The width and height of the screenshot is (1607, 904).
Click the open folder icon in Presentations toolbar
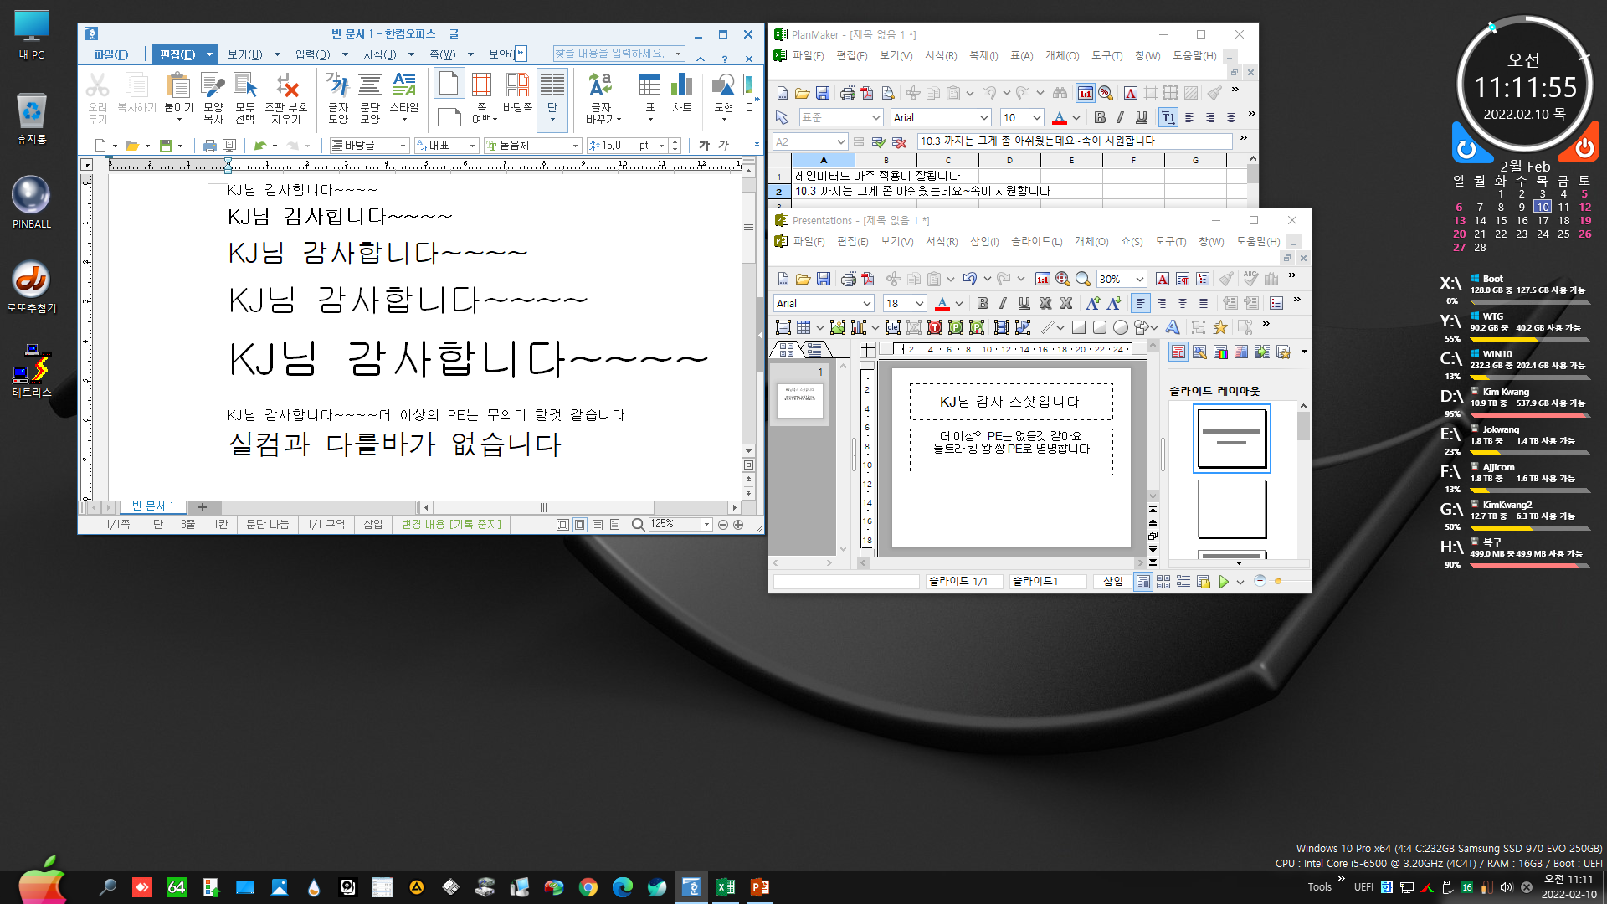pyautogui.click(x=803, y=279)
